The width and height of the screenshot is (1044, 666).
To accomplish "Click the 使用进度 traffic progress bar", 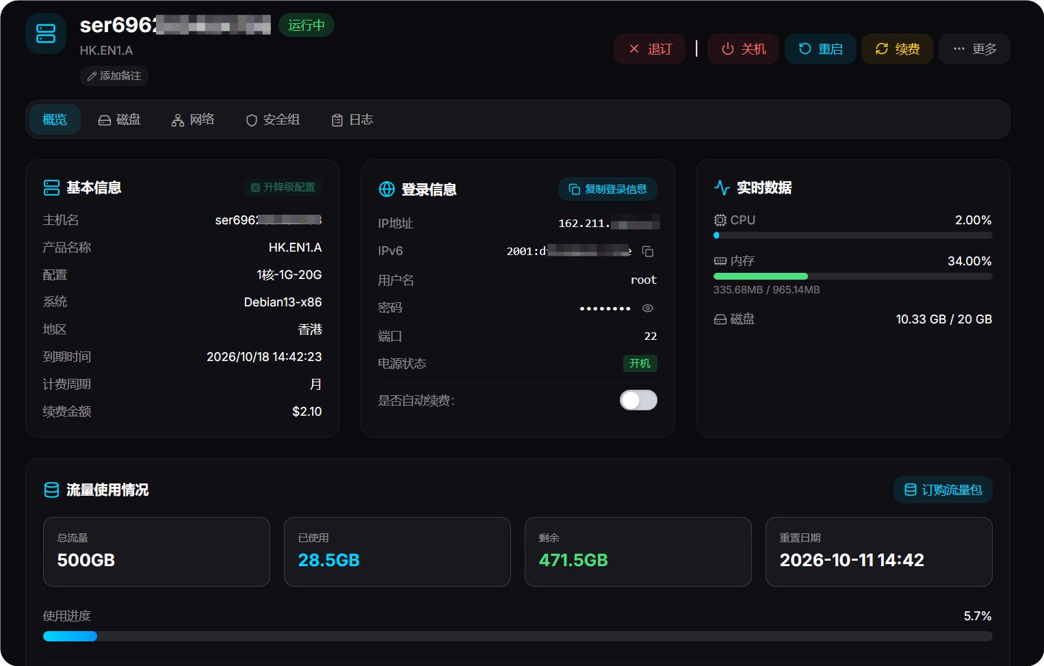I will point(517,636).
